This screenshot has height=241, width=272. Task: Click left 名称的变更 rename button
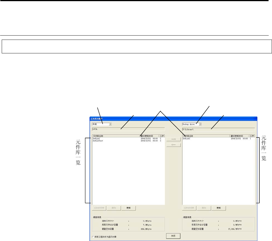[x=99, y=208]
